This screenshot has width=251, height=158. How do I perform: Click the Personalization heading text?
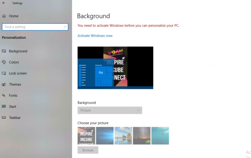(x=14, y=38)
